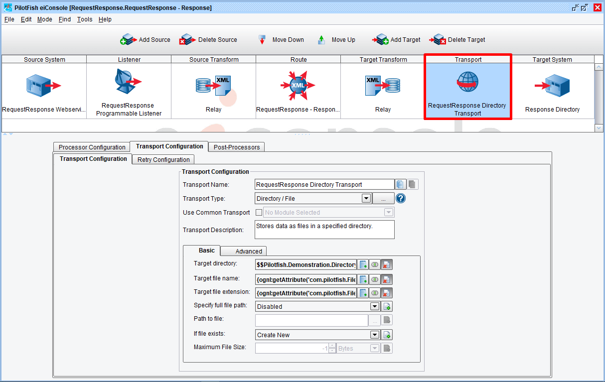Click the Target file extension OGNL expression icon
Screen dimensions: 605x382
(375, 293)
